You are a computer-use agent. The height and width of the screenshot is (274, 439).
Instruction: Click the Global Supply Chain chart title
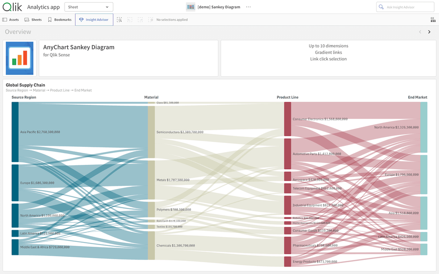25,85
